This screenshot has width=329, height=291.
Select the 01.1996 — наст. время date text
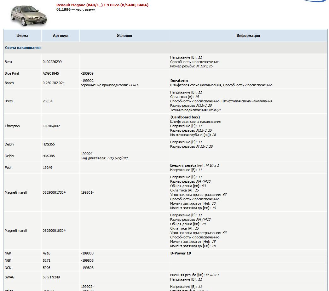[76, 9]
